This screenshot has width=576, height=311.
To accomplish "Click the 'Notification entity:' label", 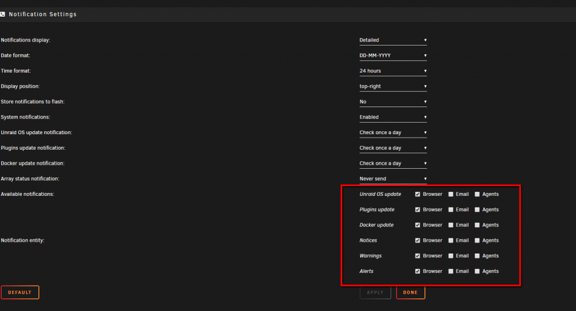I will pos(22,241).
